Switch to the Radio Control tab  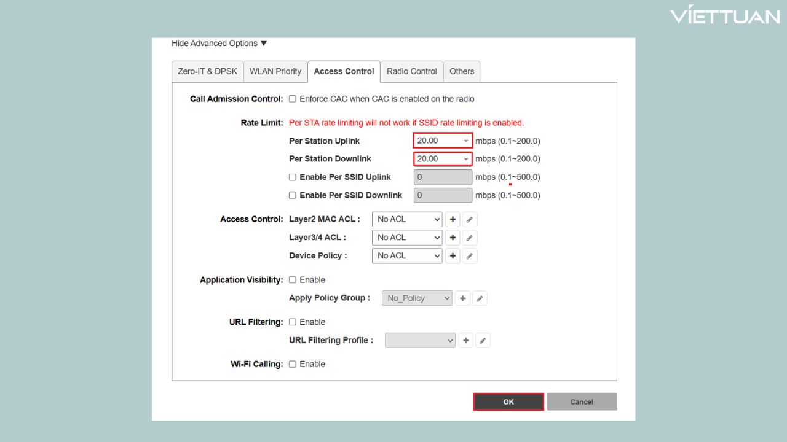[411, 71]
